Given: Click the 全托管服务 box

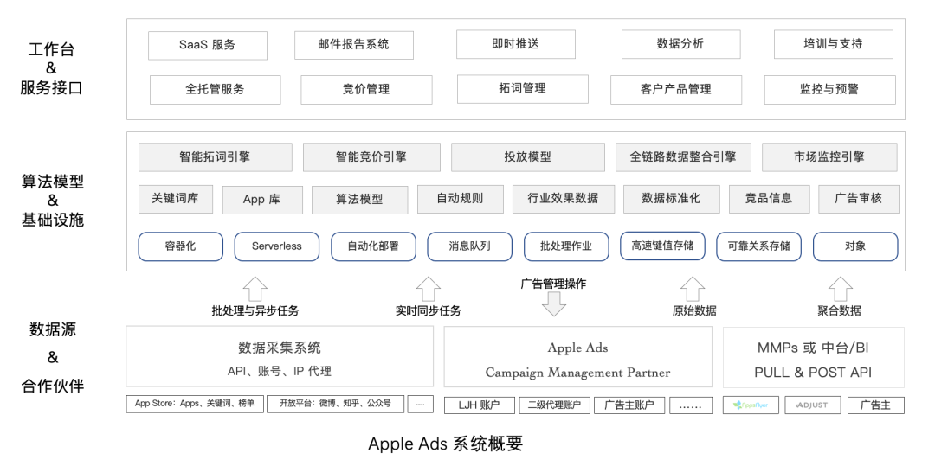Looking at the screenshot, I should click(x=216, y=90).
